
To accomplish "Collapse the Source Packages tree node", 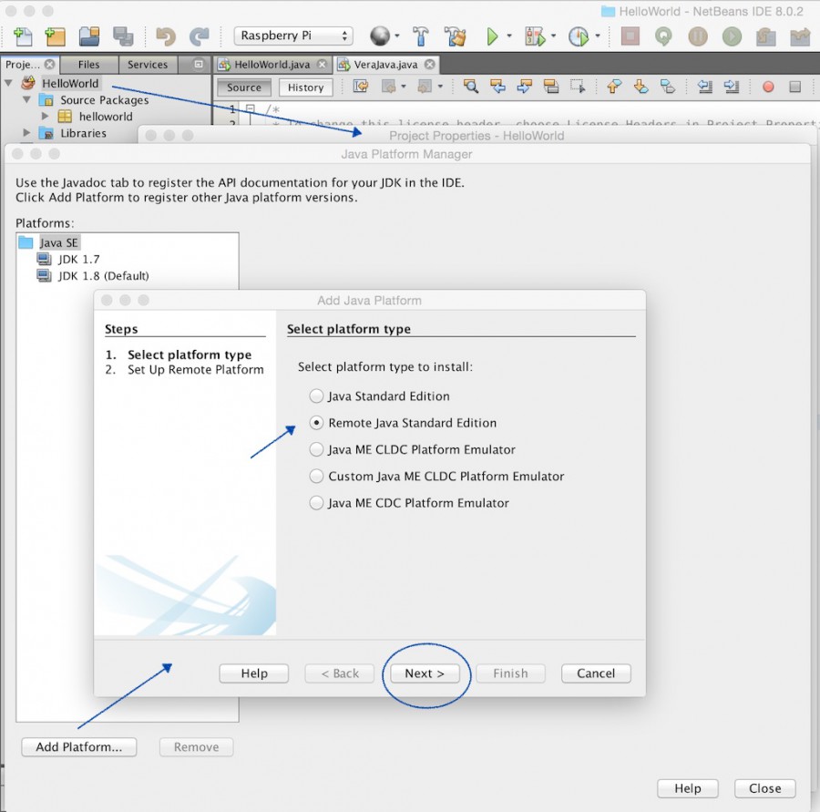I will pyautogui.click(x=26, y=99).
